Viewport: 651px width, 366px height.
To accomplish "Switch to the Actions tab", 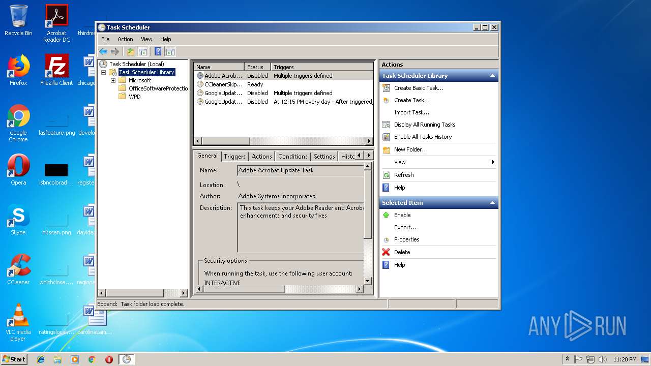I will 261,157.
